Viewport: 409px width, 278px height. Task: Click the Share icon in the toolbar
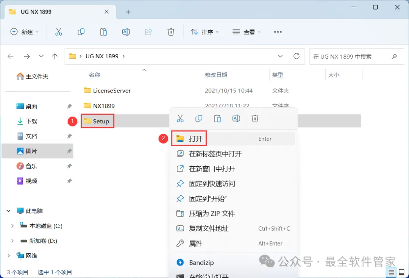(148, 32)
